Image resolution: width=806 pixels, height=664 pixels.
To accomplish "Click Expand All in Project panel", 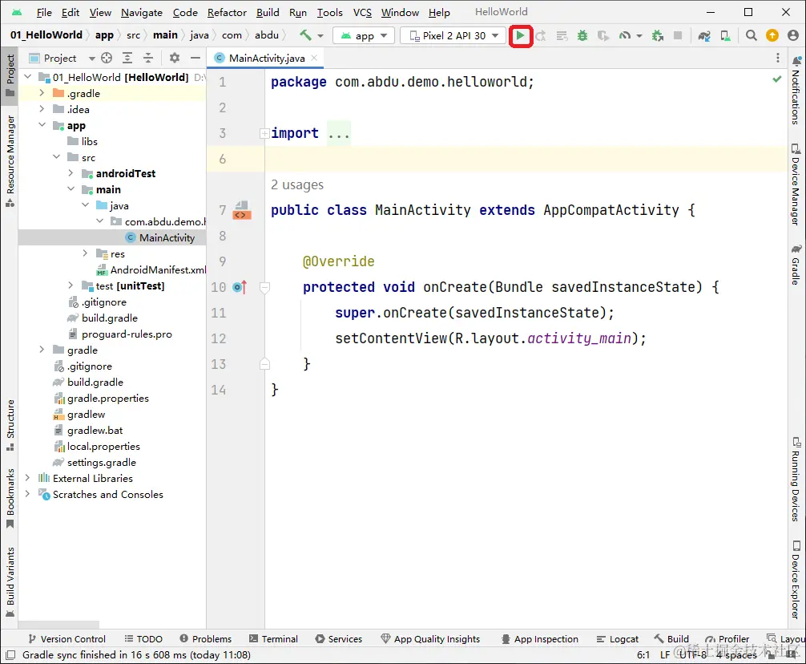I will [127, 58].
